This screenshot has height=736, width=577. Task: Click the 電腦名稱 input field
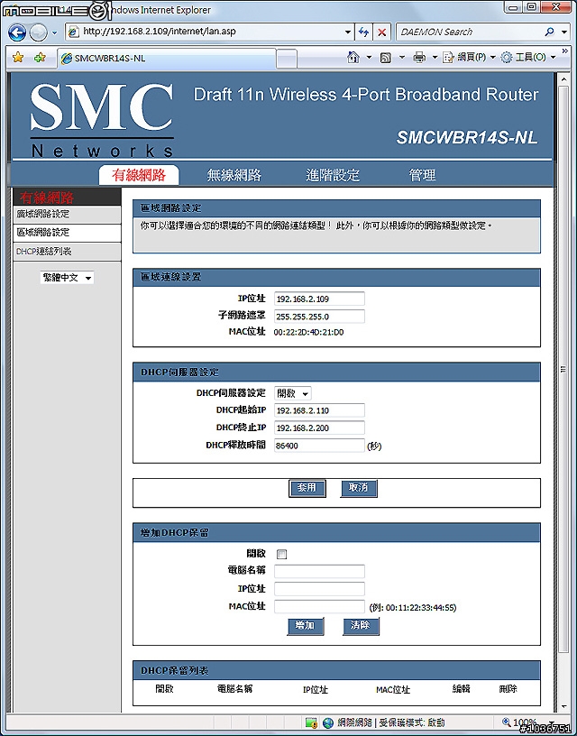(319, 571)
